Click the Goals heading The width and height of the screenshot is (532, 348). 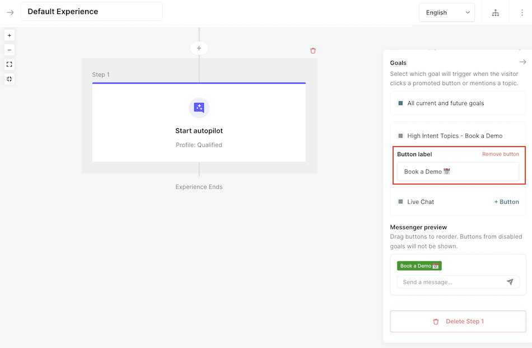(x=398, y=63)
